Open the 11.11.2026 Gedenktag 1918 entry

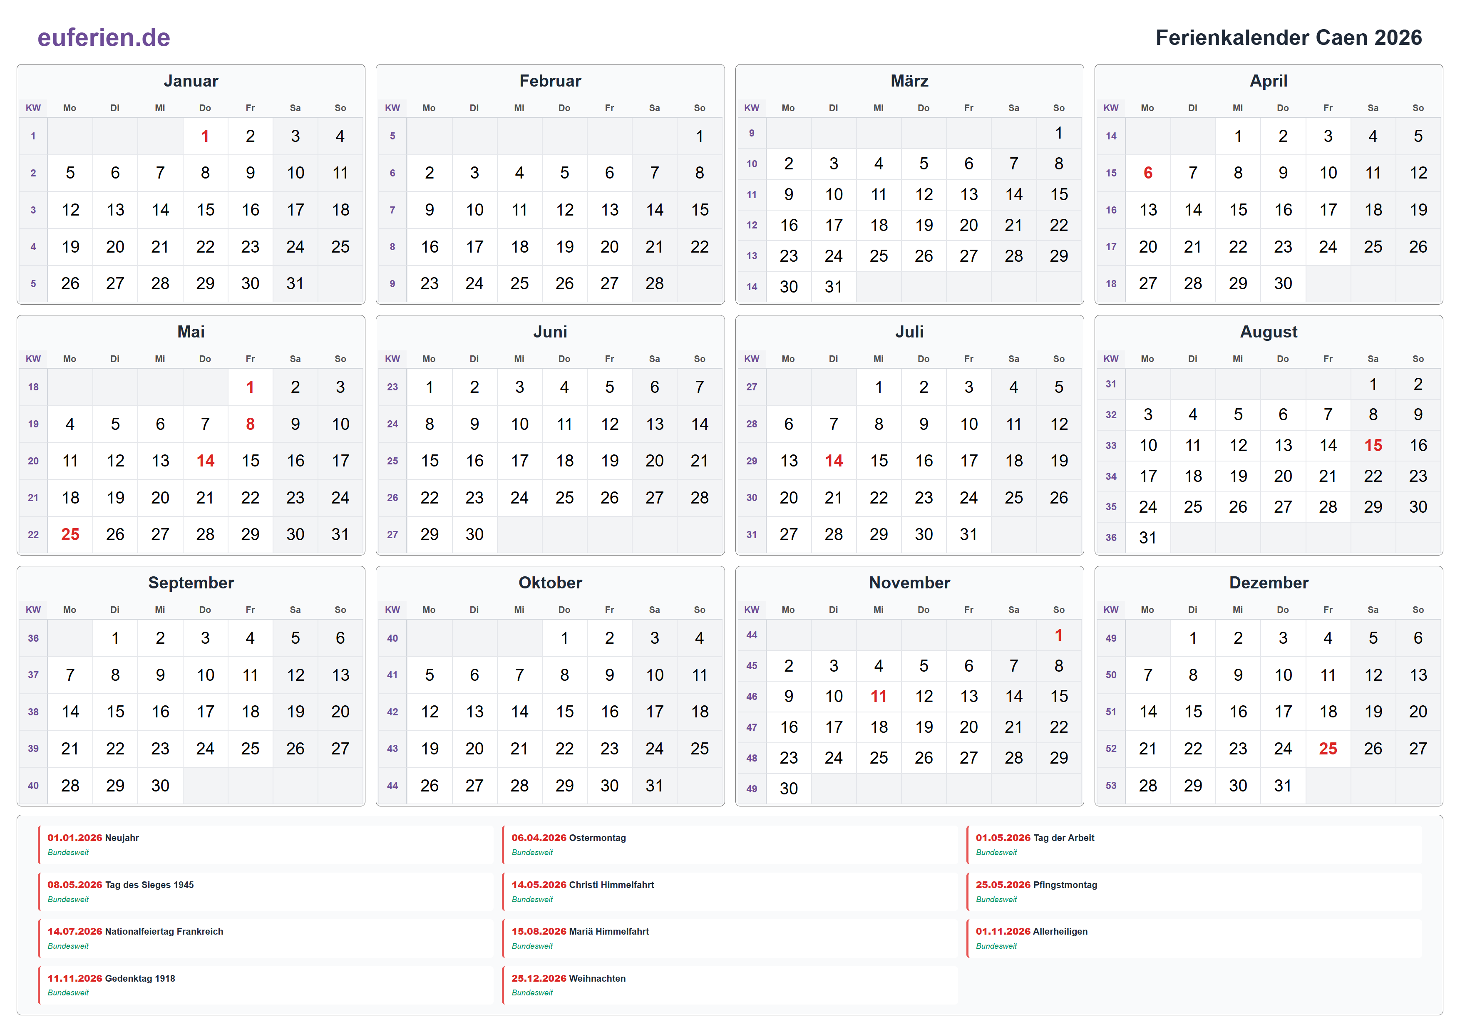pyautogui.click(x=266, y=985)
